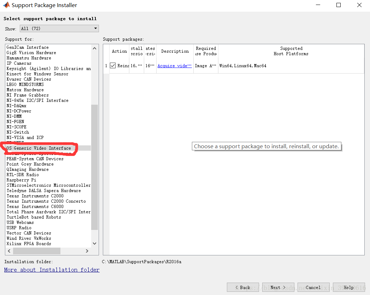Select Keysight (Agilent) IO Libraries entry
Viewport: 370px width, 295px height.
pos(48,69)
